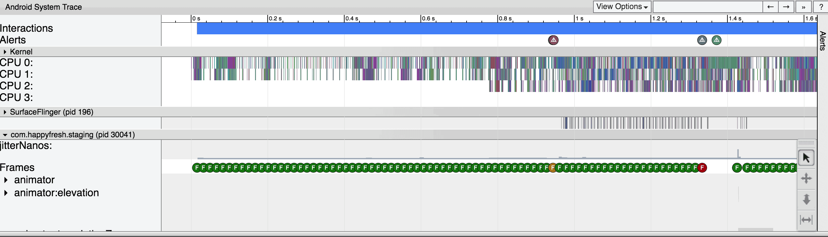Collapse the com.happyfresh.staging process section
The width and height of the screenshot is (828, 237).
click(5, 135)
